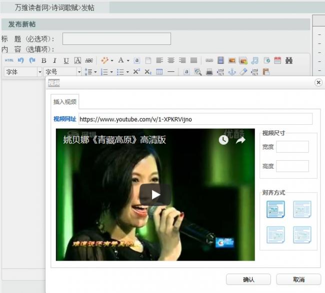Click the 取消 cancel button
This screenshot has width=325, height=293.
298,280
